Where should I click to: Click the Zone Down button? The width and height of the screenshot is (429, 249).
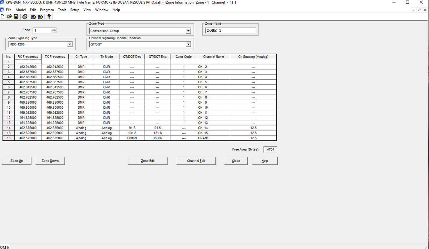point(50,161)
